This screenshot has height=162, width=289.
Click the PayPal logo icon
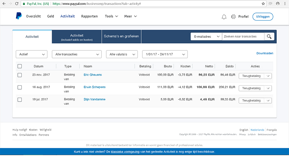pyautogui.click(x=19, y=16)
